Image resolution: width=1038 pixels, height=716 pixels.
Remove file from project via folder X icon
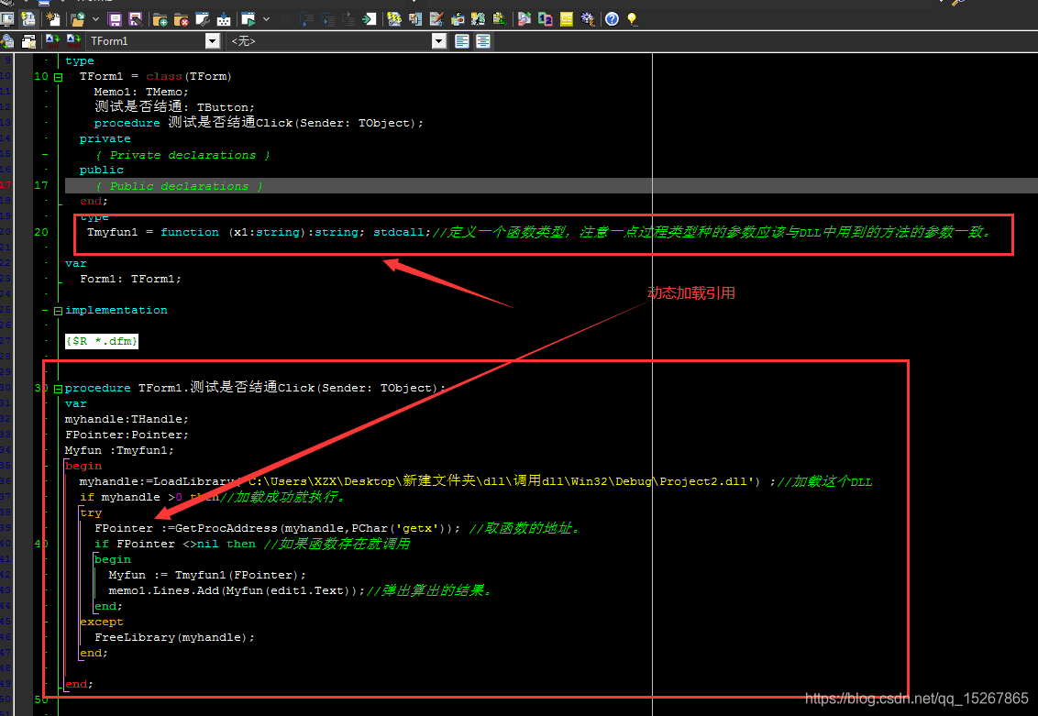click(x=181, y=19)
